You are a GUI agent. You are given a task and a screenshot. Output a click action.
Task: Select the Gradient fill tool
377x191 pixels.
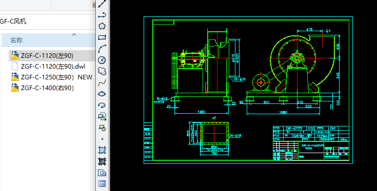(x=102, y=161)
